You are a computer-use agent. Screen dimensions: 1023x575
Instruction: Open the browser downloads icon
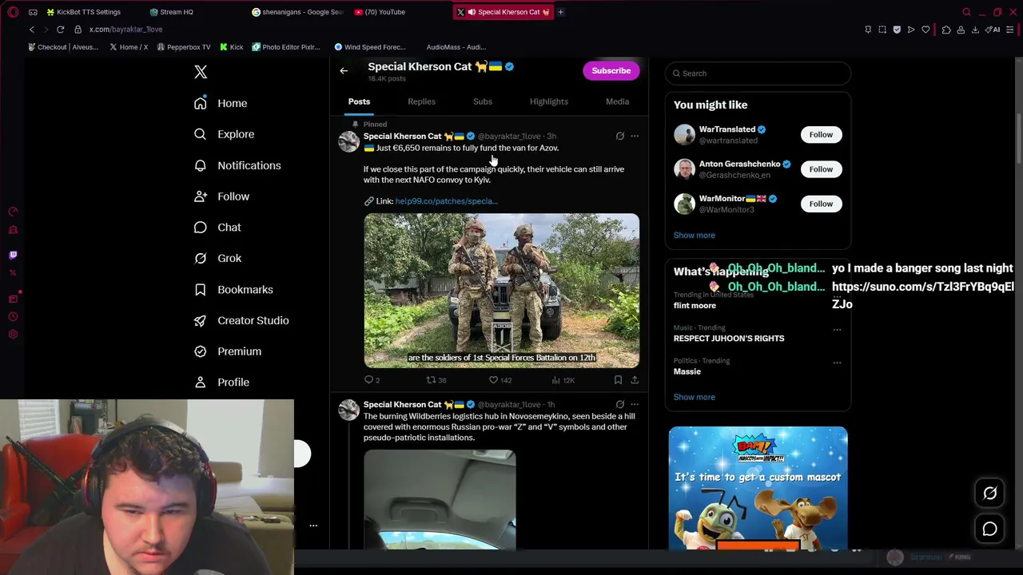[x=975, y=30]
